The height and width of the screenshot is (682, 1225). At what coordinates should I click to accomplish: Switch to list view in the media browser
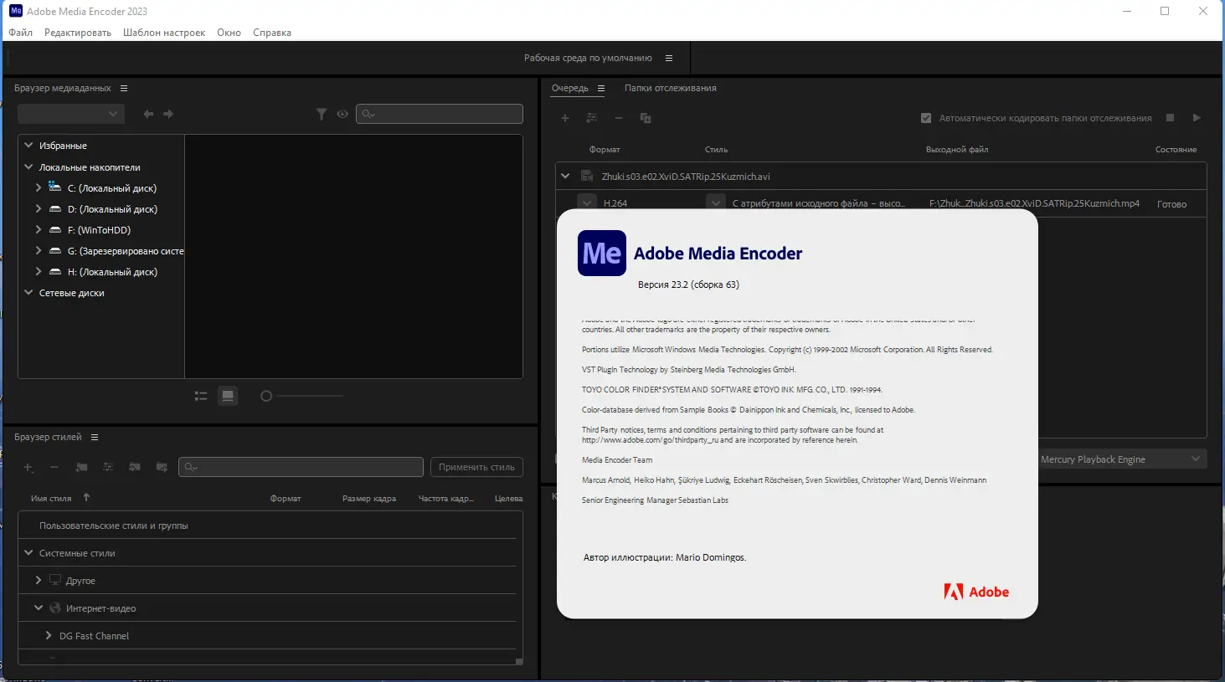200,395
